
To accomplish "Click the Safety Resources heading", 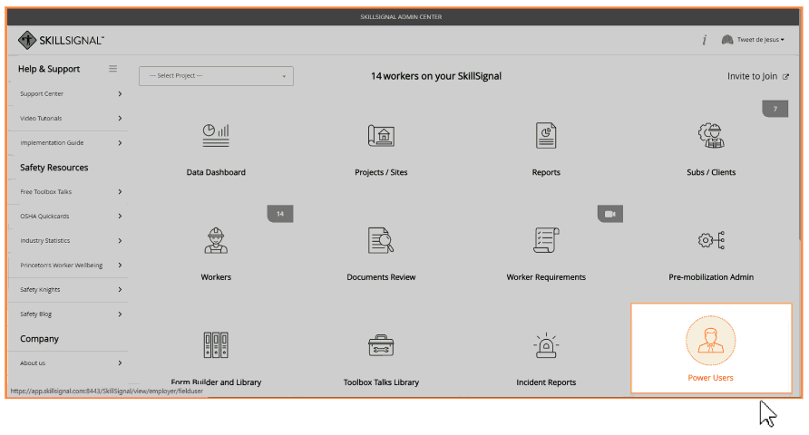I will pyautogui.click(x=54, y=168).
